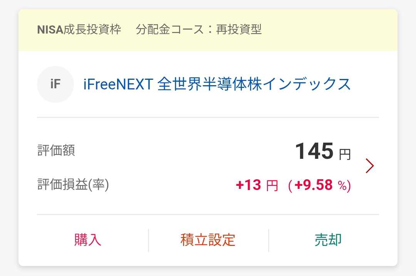Select the 再投資型 course text
416x276 pixels.
tap(239, 30)
